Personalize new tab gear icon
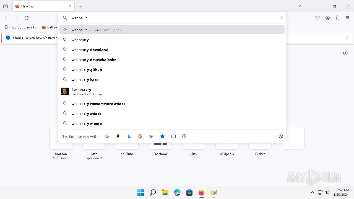The height and width of the screenshot is (199, 354). click(x=345, y=53)
